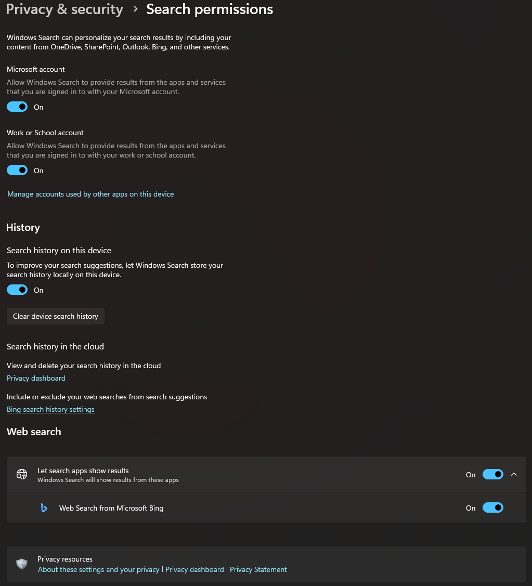Screen dimensions: 532x586
Task: Toggle off Search history on this device
Action: 17,290
